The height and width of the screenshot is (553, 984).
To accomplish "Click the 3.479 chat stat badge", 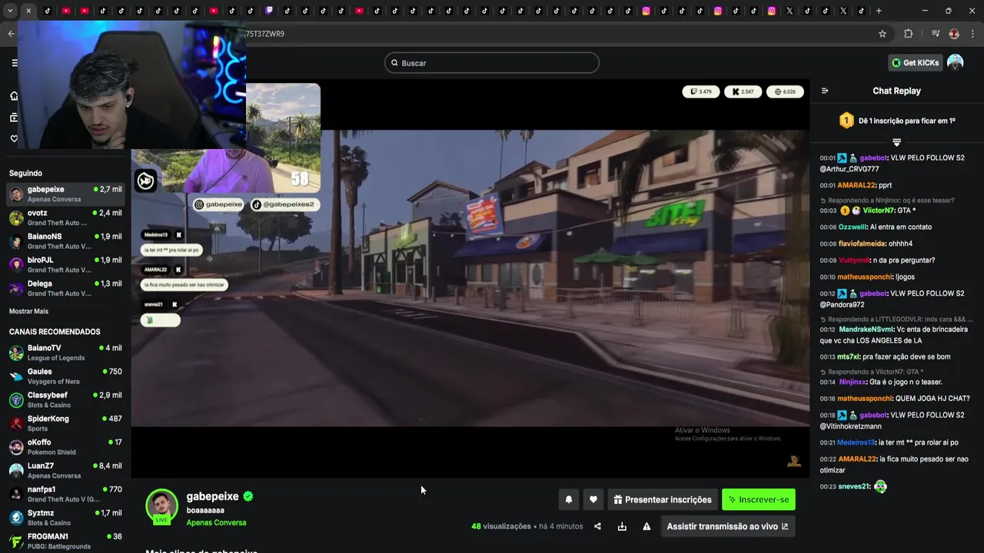I will 701,91.
